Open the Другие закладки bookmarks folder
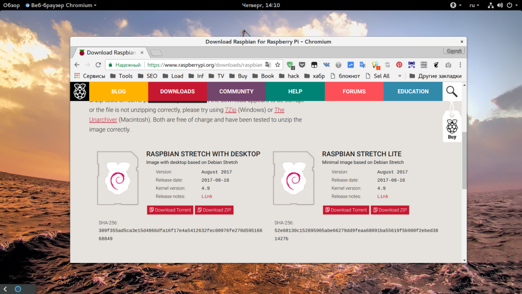 point(435,76)
